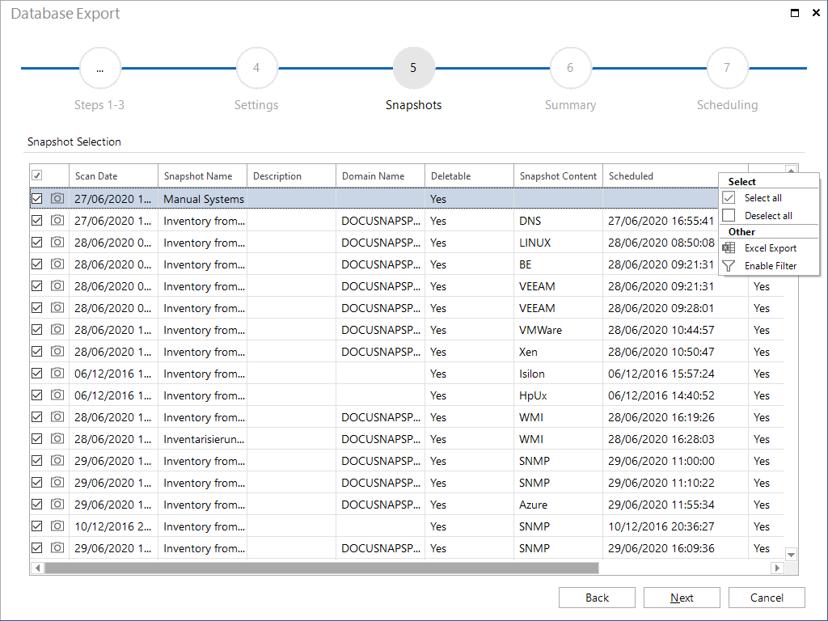
Task: Sort by the Snapshot Name column header
Action: pyautogui.click(x=202, y=175)
